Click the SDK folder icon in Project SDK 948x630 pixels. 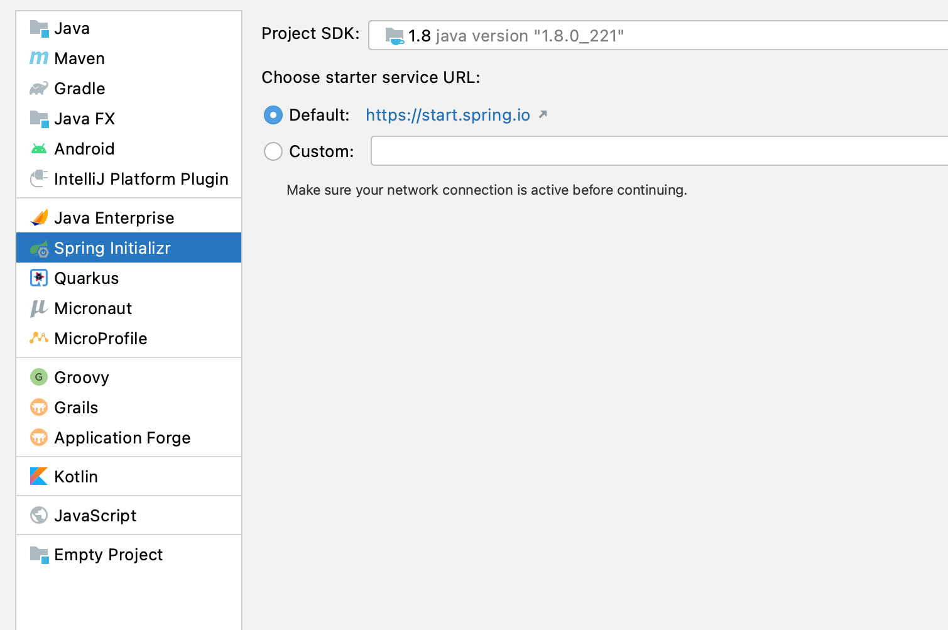tap(395, 36)
